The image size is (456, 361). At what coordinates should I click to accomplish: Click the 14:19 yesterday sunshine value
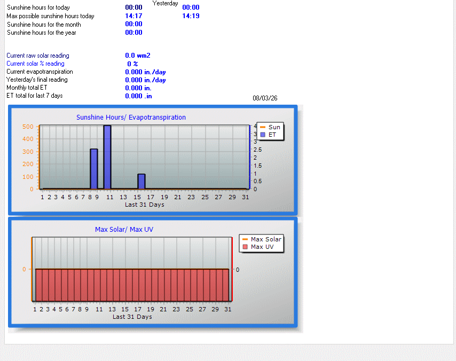[191, 16]
